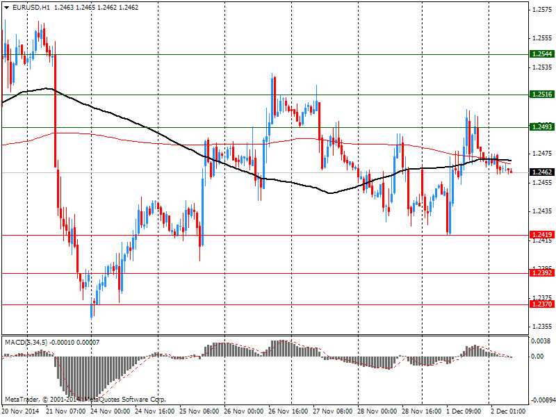Select the 1.2516 green level price label

click(x=542, y=95)
